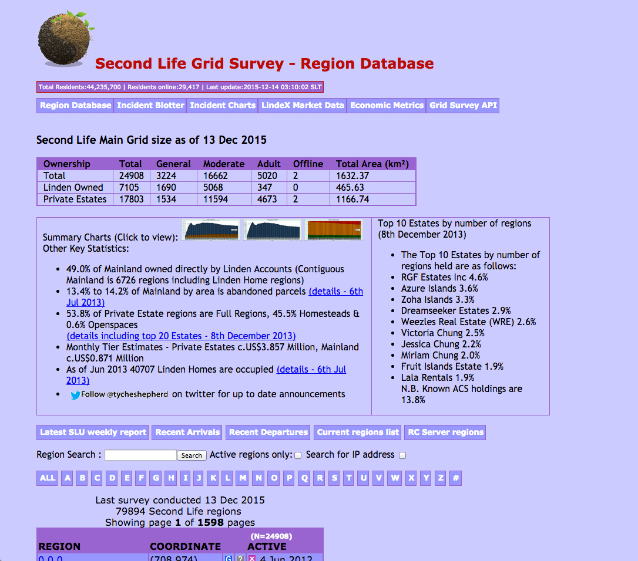
Task: View Recent Arrivals
Action: [x=187, y=432]
